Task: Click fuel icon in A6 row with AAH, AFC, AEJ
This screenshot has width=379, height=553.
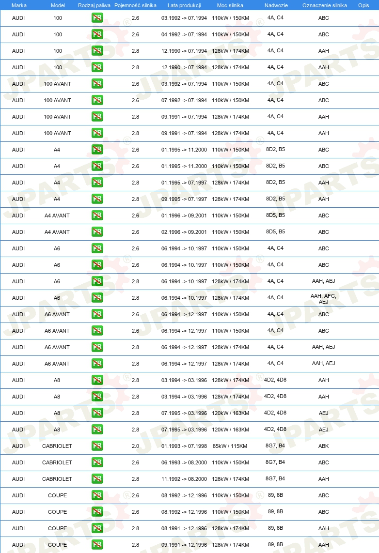Action: (97, 298)
